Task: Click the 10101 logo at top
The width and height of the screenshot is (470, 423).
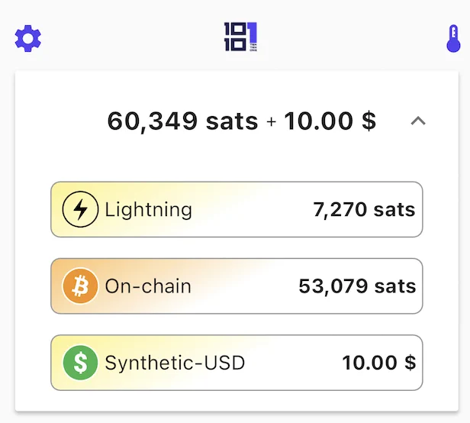Action: click(241, 37)
